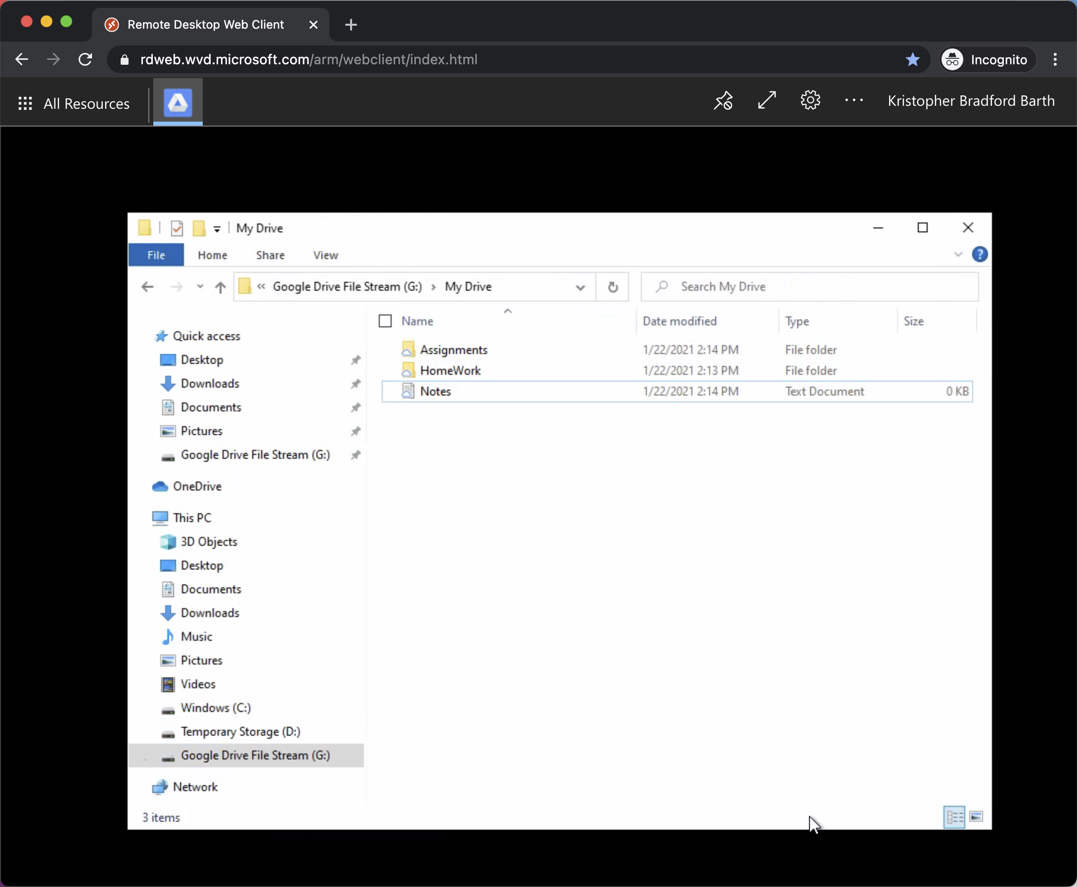Open pinned Google Drive File Stream shortcut

tap(255, 455)
